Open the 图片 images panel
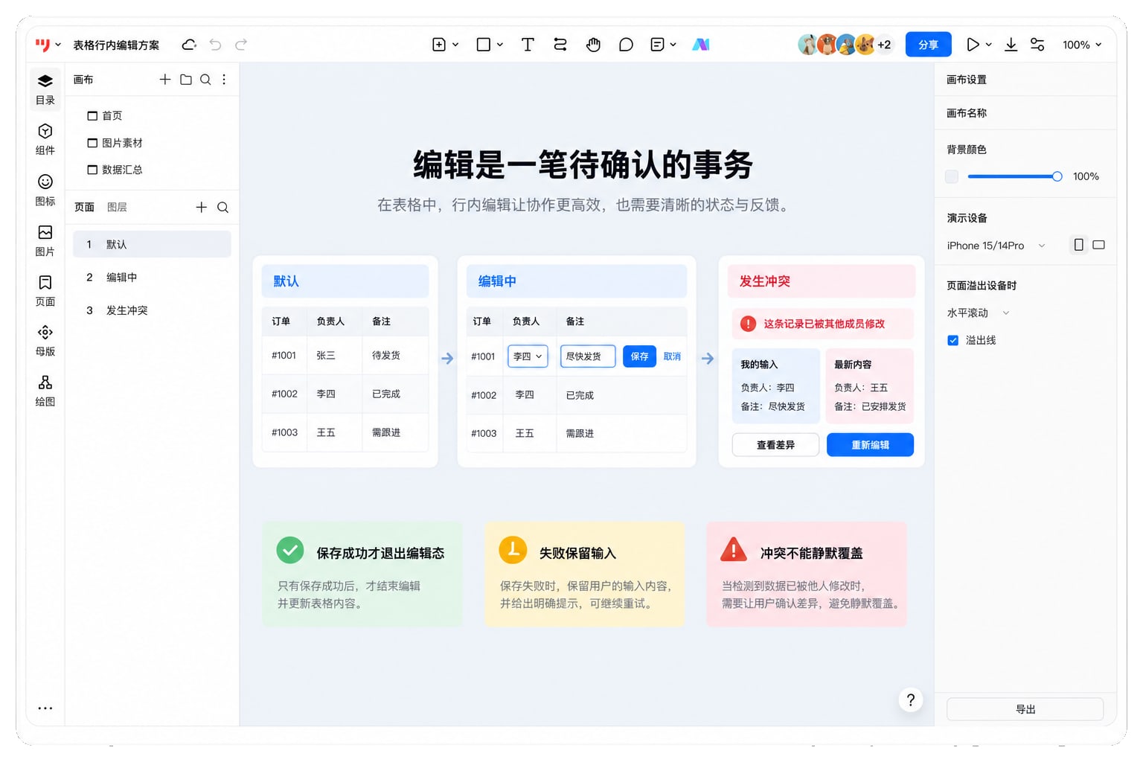The height and width of the screenshot is (762, 1143). [45, 240]
